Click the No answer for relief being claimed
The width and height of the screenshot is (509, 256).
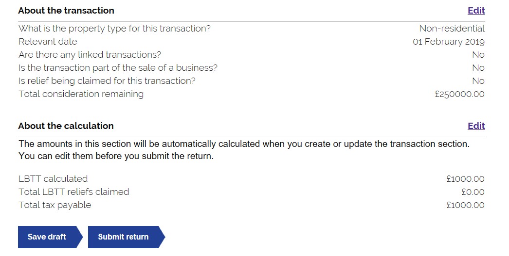[x=478, y=81]
